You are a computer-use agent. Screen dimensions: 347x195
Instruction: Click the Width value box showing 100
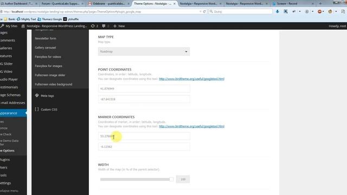[183, 179]
